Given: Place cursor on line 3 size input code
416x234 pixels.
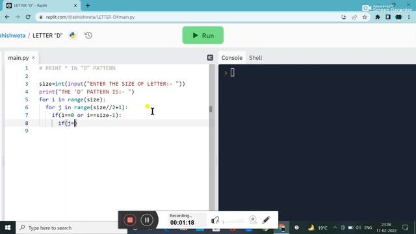Looking at the screenshot, I should pyautogui.click(x=112, y=84).
